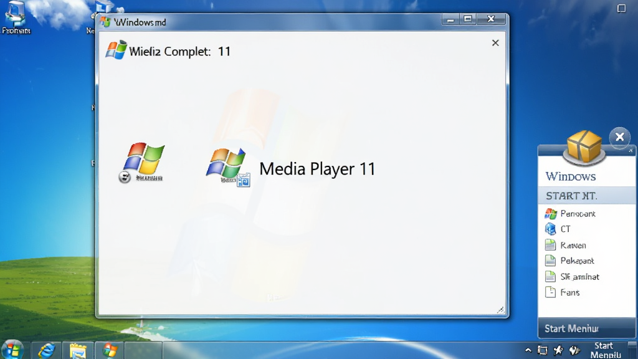Click the Windows flag icon with gear badge

pos(142,163)
